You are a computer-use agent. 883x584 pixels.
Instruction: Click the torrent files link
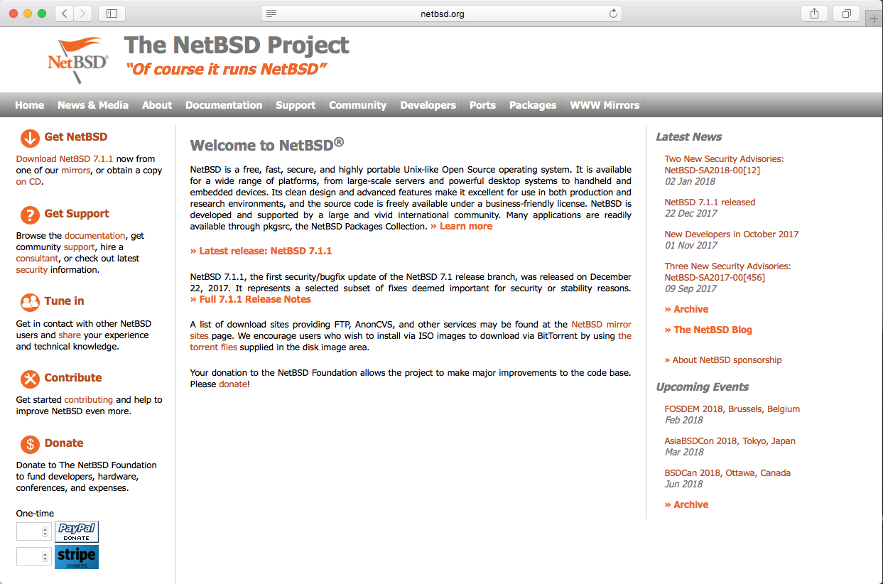pos(214,347)
